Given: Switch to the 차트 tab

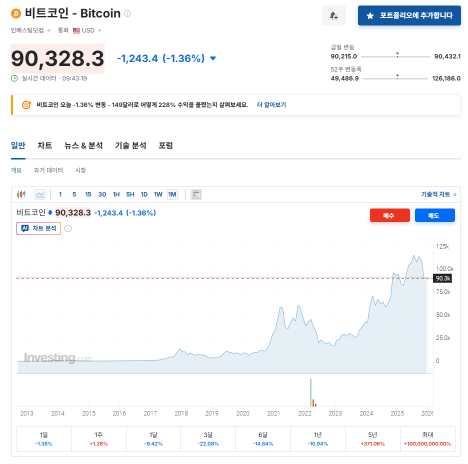Looking at the screenshot, I should 45,145.
